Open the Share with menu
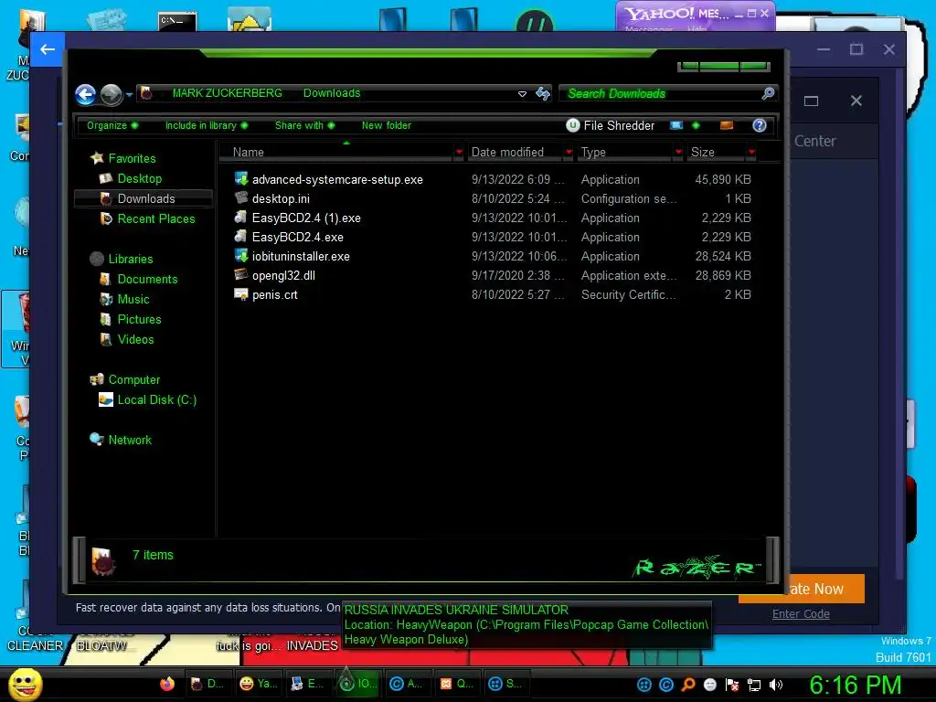936x702 pixels. [x=304, y=125]
